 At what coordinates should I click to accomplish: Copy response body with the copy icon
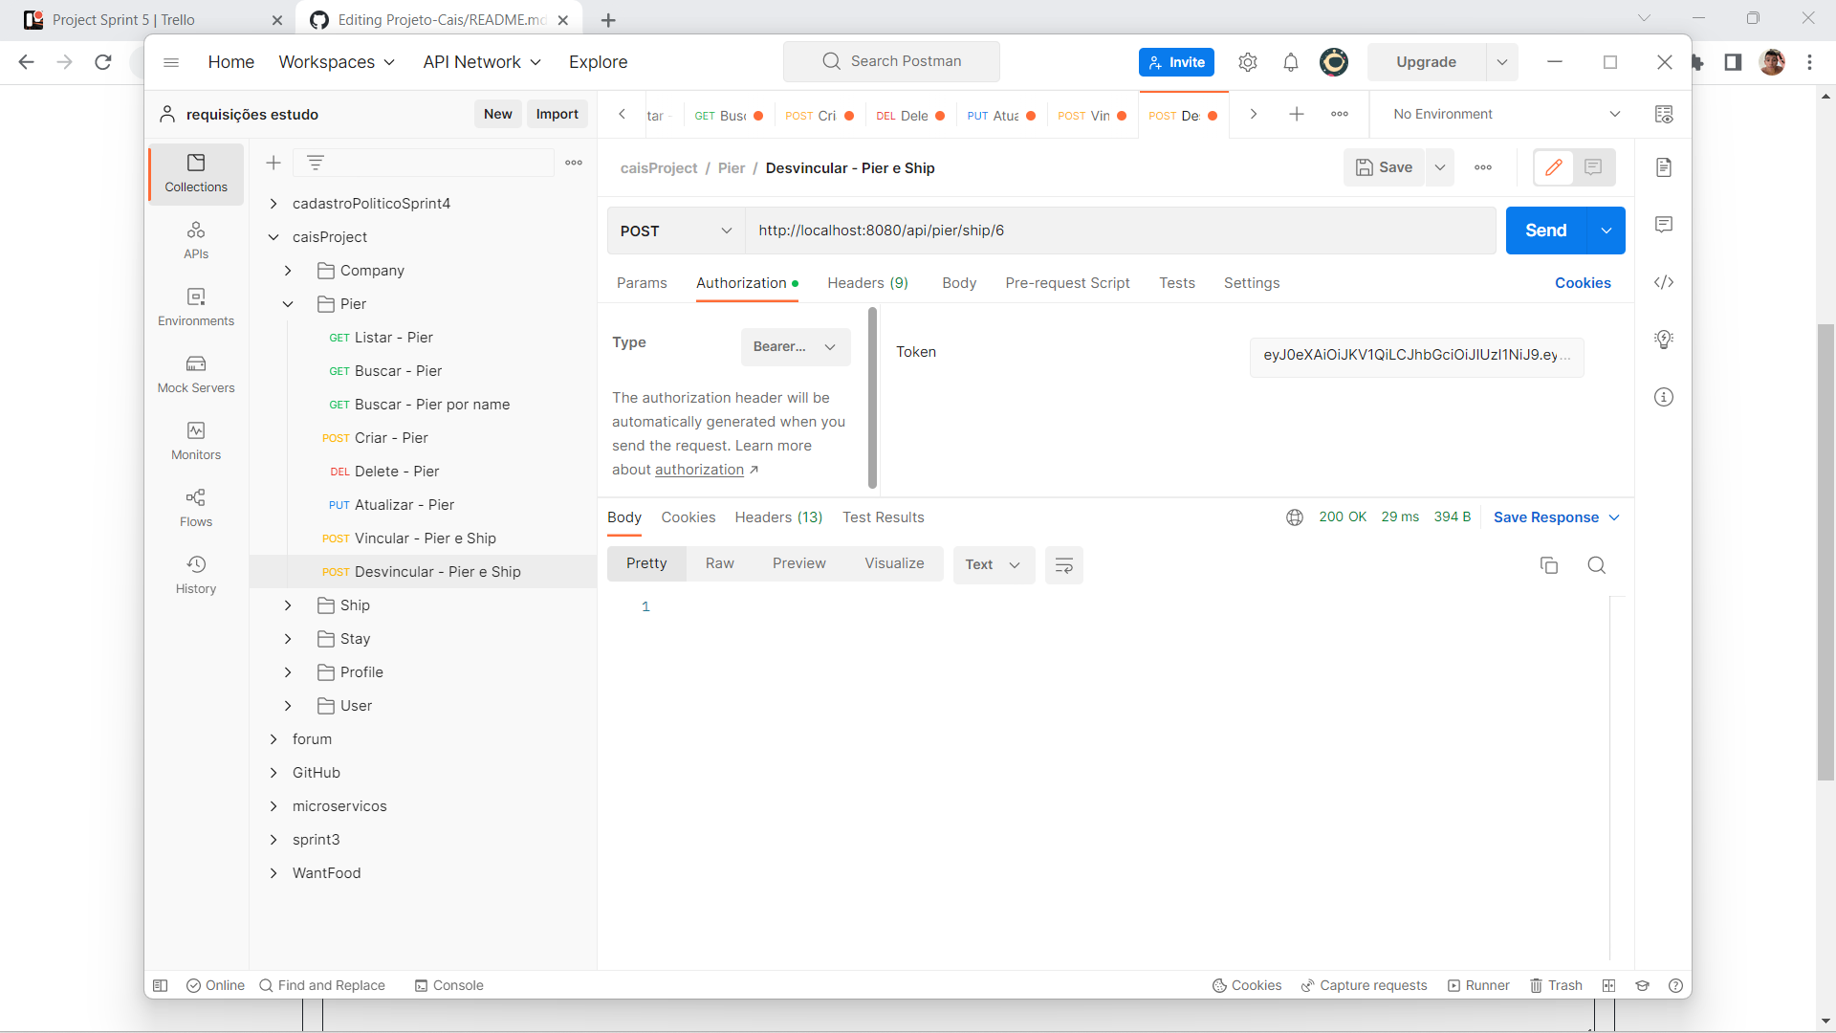click(1549, 565)
